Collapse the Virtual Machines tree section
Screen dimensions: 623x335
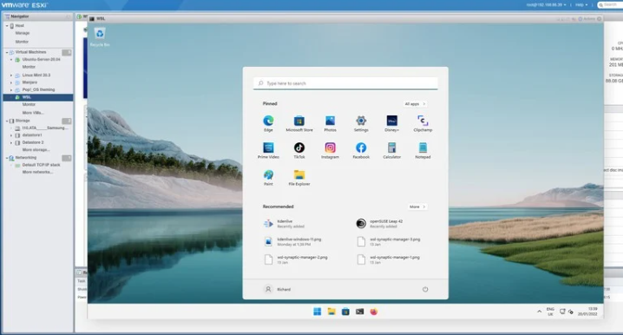click(7, 52)
